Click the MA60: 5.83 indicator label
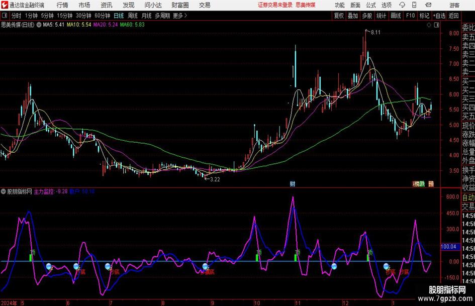 [x=132, y=25]
